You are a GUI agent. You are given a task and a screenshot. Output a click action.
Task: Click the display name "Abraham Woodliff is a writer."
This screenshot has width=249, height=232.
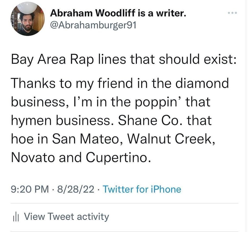118,13
